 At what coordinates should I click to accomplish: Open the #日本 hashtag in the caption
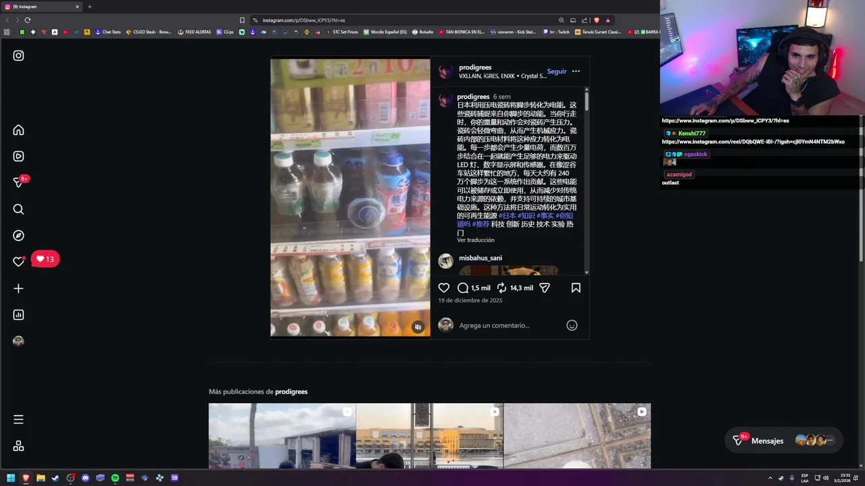click(x=508, y=216)
